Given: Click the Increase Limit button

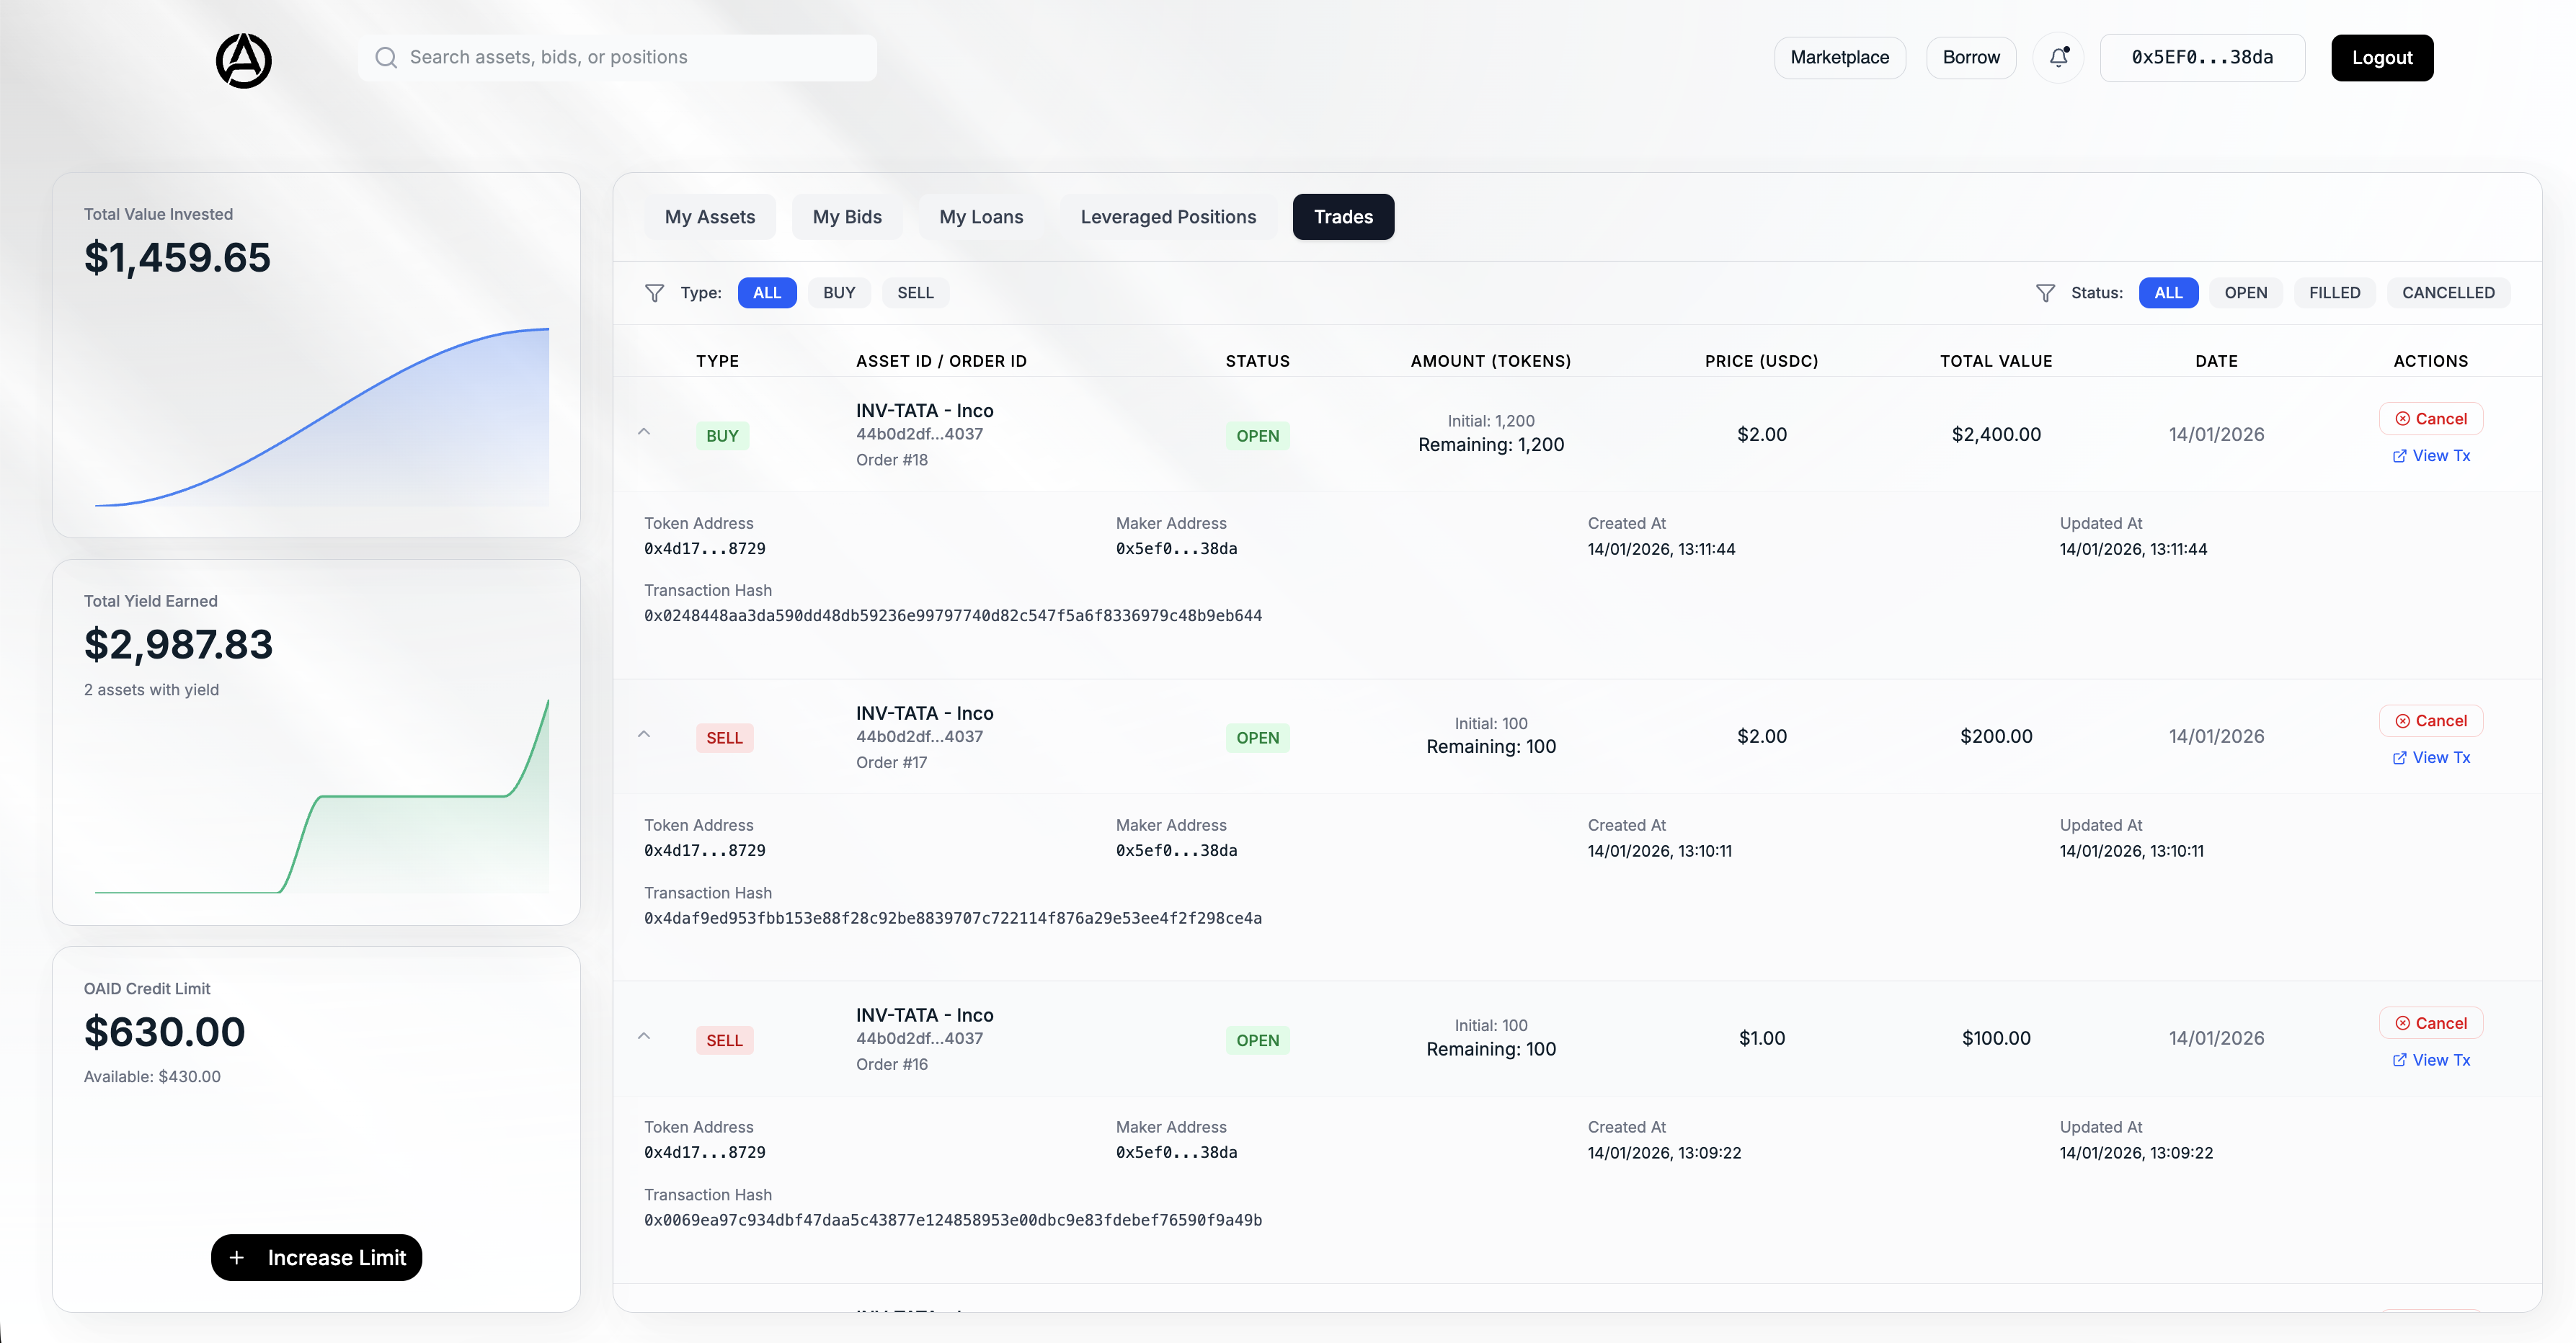Looking at the screenshot, I should click(316, 1258).
